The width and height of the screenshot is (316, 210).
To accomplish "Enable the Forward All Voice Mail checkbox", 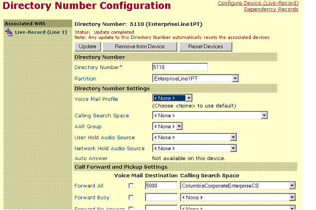I will 131,186.
